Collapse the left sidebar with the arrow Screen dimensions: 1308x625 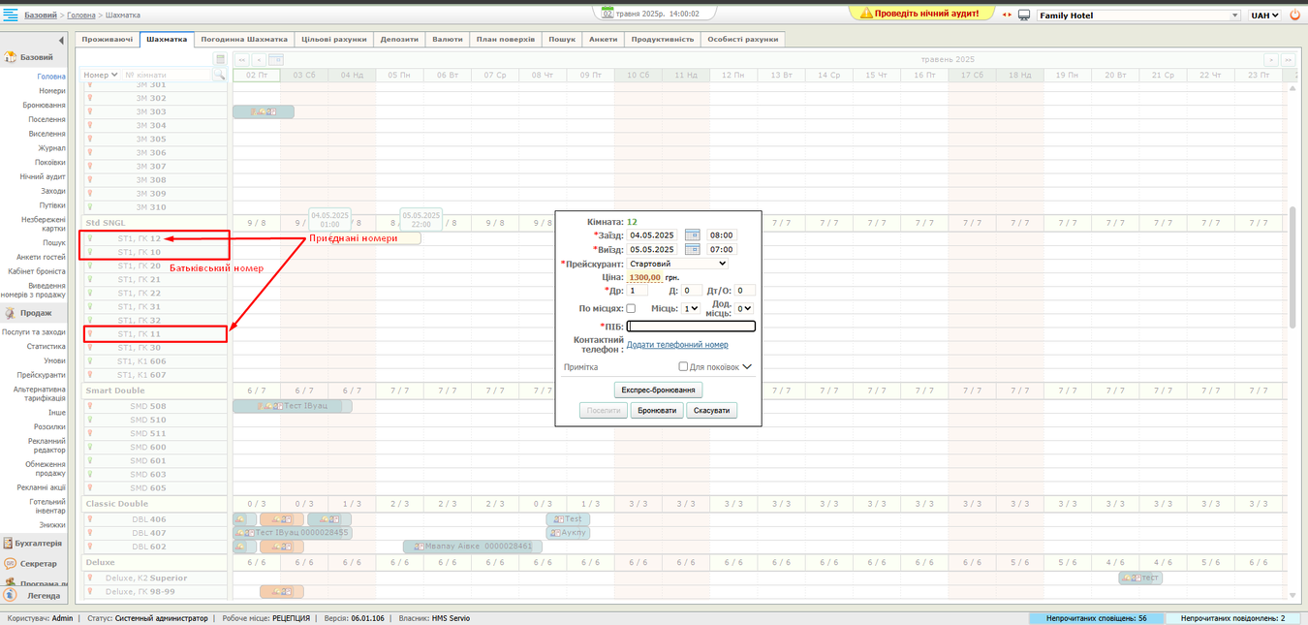coord(61,40)
